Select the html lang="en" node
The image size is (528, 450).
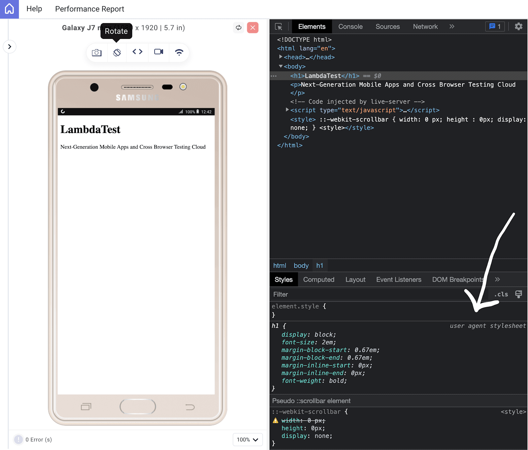click(306, 48)
